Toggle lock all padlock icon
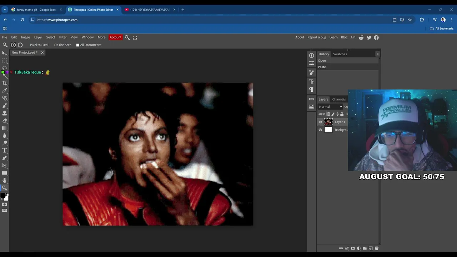This screenshot has height=257, width=457. coord(342,114)
